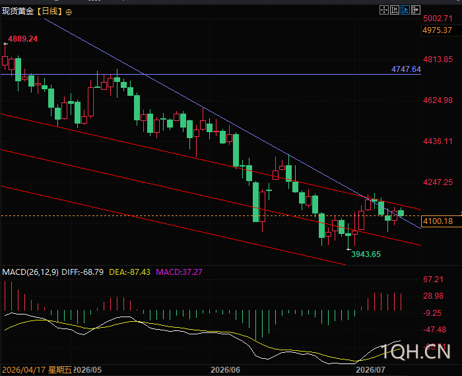The image size is (462, 376).
Task: Open the MACD(26,12,9) indicator settings label
Action: point(30,272)
